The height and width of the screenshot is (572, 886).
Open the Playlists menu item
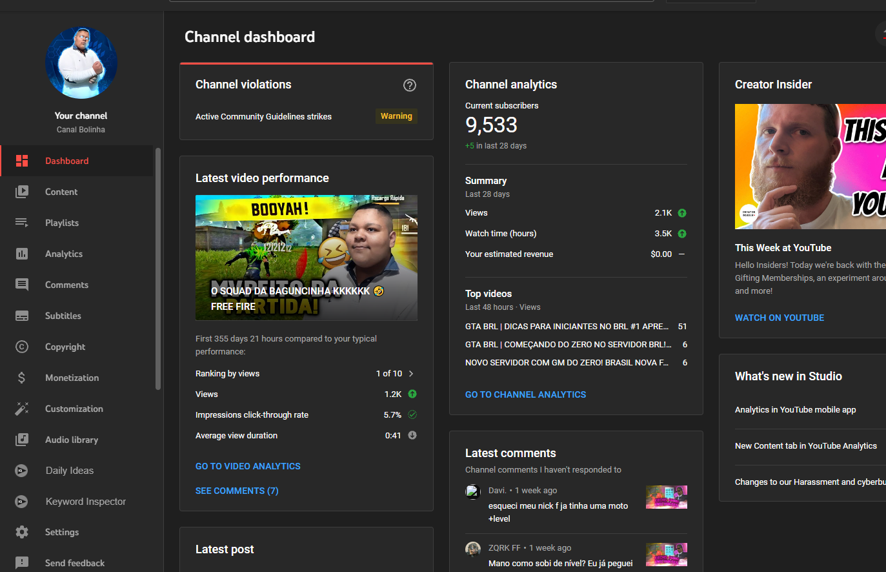(x=76, y=223)
